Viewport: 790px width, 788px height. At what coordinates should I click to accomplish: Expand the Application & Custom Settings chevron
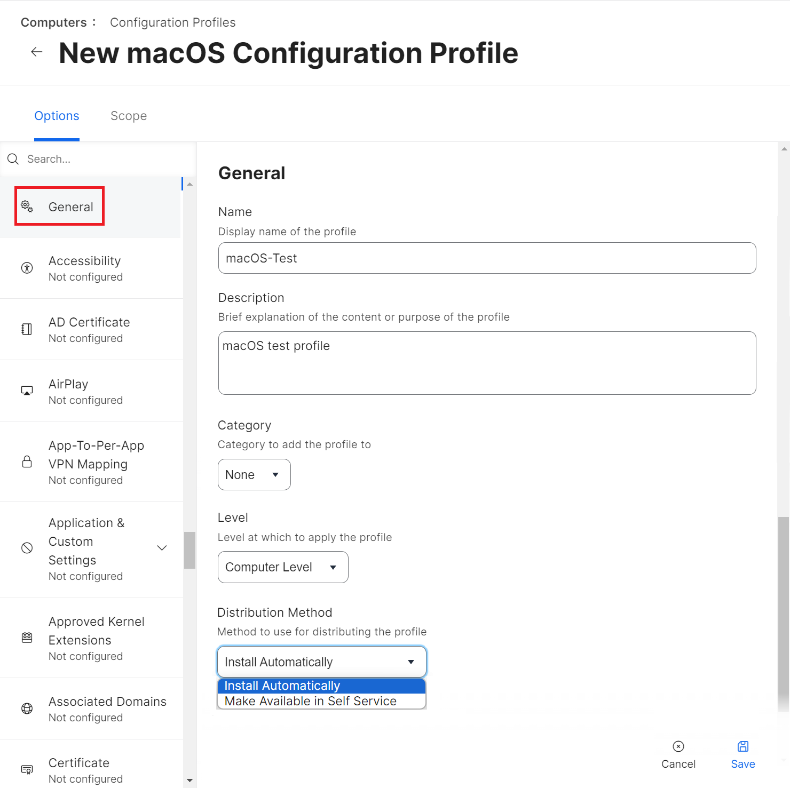(162, 548)
